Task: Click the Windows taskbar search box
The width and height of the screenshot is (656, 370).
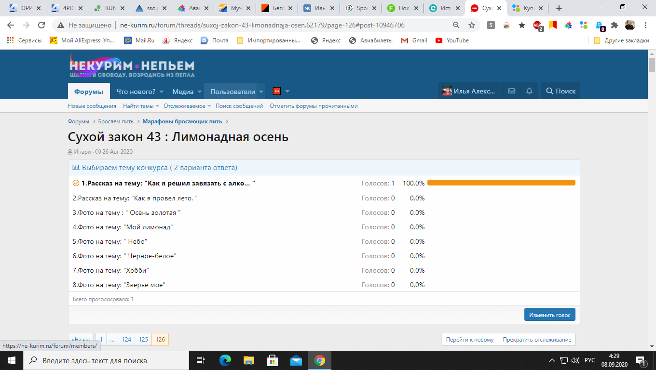Action: pos(106,360)
